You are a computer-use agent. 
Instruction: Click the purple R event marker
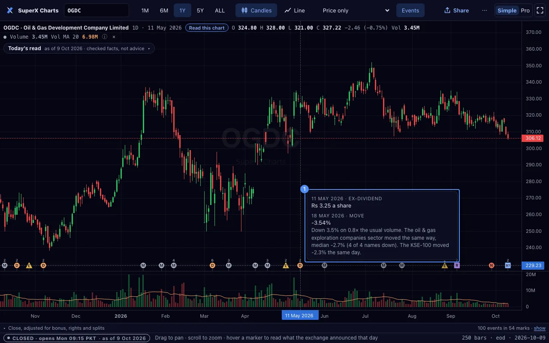coord(457,265)
